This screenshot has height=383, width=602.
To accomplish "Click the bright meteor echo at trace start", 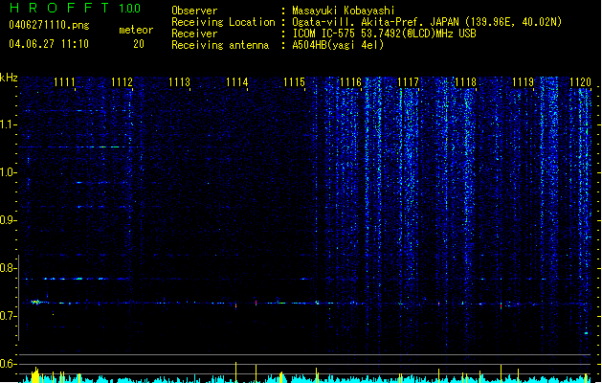I will pos(36,303).
